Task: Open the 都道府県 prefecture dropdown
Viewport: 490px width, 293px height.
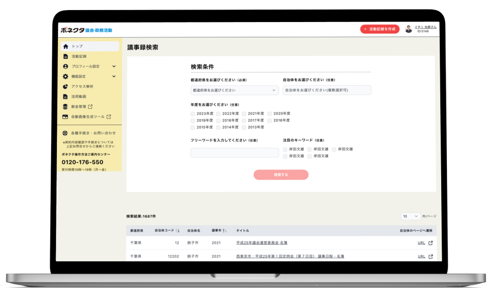Action: click(234, 90)
